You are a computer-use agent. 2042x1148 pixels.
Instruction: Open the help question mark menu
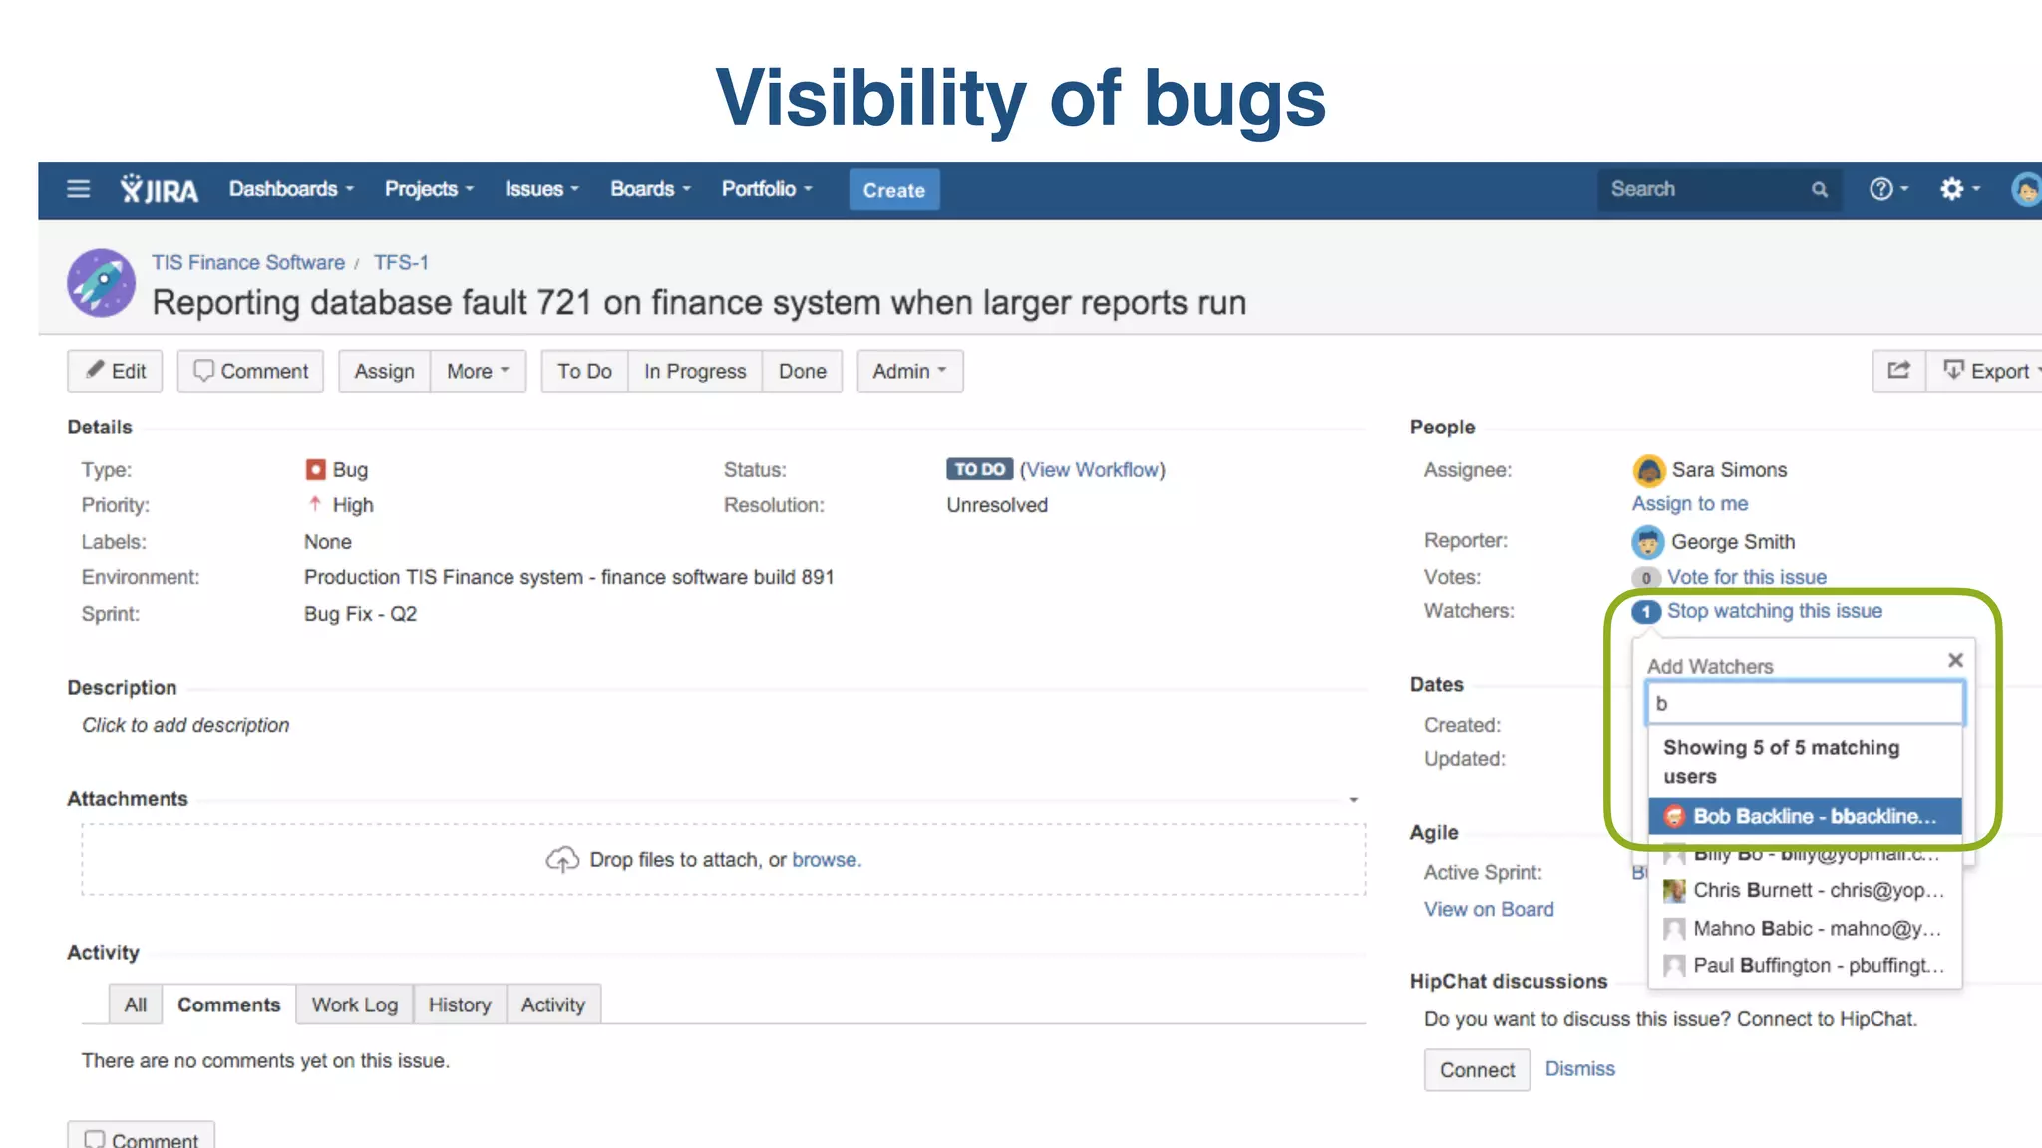(1887, 189)
